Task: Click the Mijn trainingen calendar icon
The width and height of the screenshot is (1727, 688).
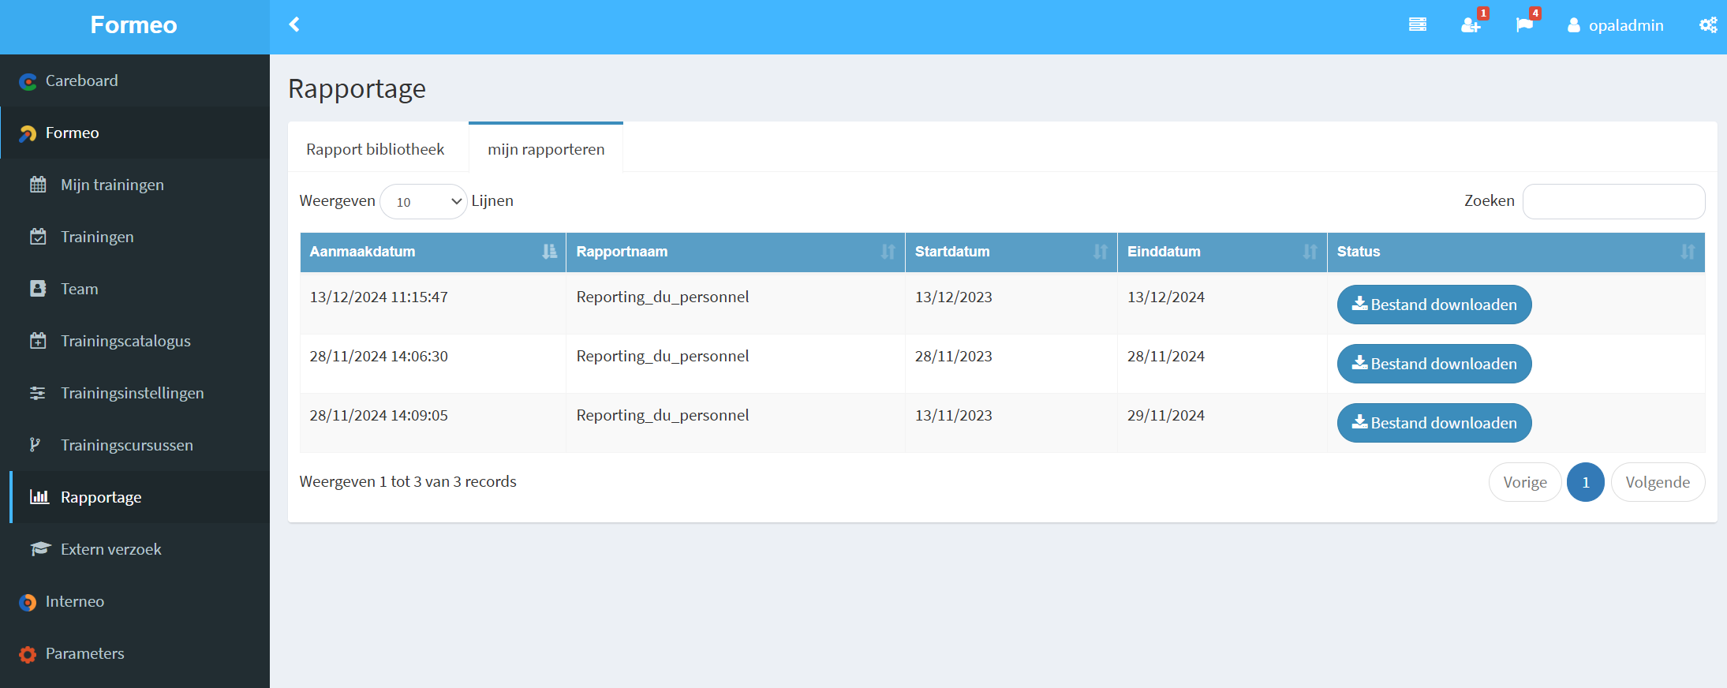Action: 38,185
